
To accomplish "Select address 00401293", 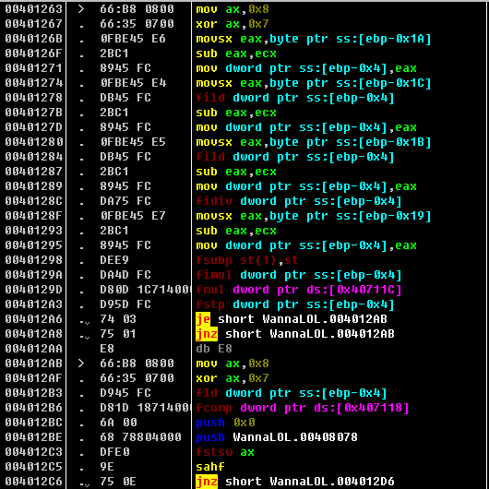I will 34,231.
